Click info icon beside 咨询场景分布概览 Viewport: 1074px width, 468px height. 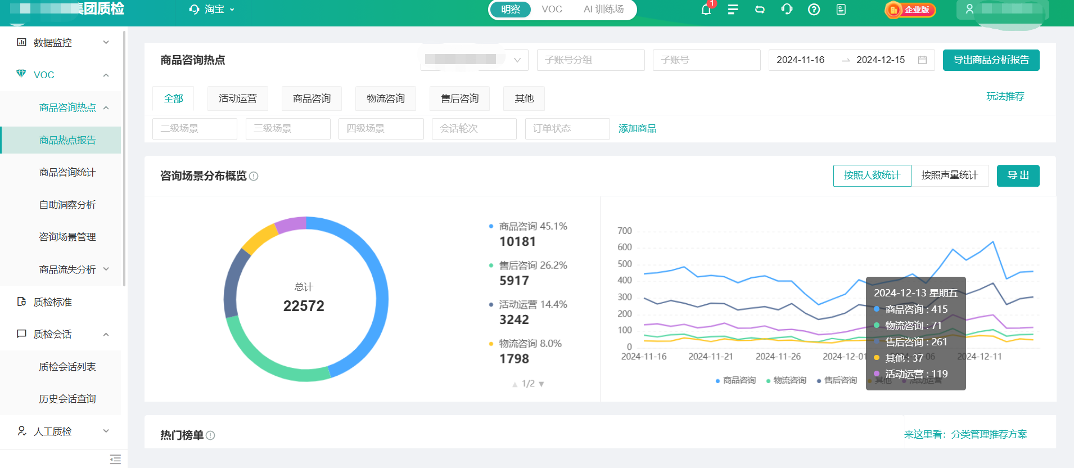point(254,176)
